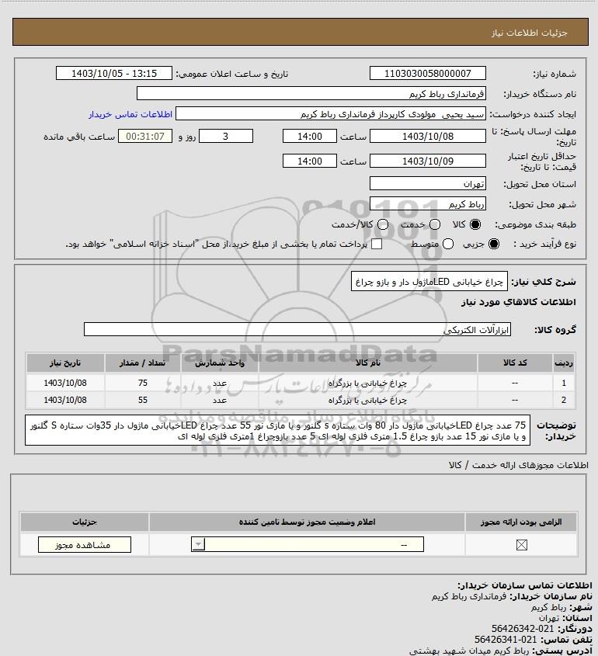Click the واحد شمارش column header
Screen dimensions: 598x656
click(220, 363)
